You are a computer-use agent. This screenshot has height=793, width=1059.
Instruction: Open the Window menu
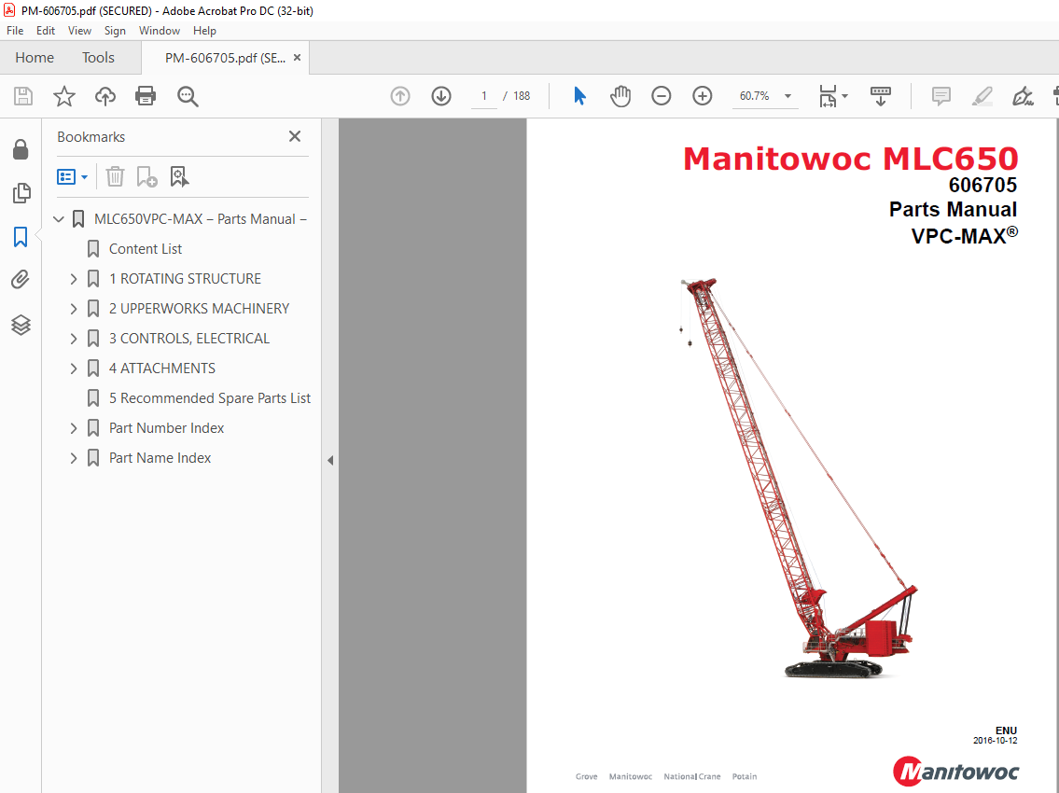[160, 31]
